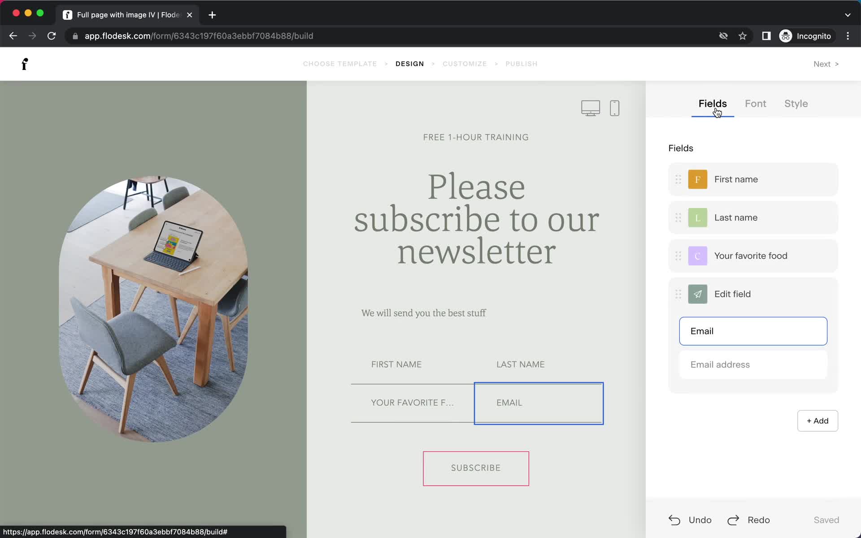
Task: Select the drag handle for Your favorite food field
Action: (678, 256)
